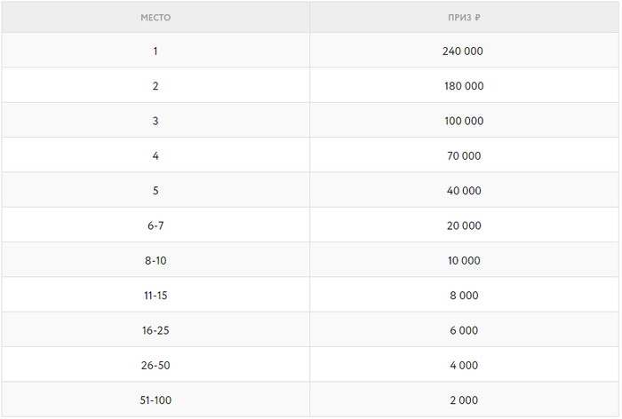Screen dimensions: 622x419
Task: Click the 20 000 prize value
Action: click(x=463, y=225)
